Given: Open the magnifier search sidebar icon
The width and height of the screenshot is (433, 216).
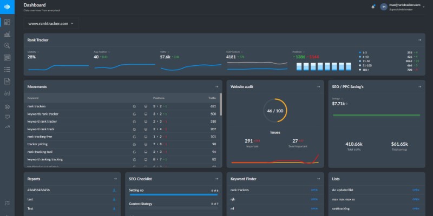Looking at the screenshot, I should [x=7, y=46].
